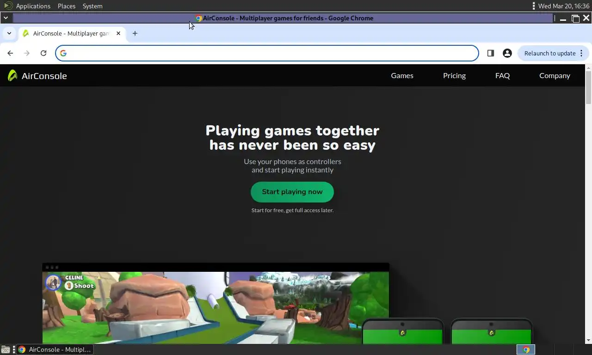Click the GNOME foot icon beside Applications

[x=8, y=6]
